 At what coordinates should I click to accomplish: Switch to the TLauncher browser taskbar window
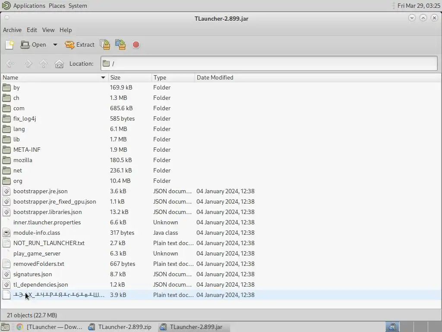click(50, 327)
